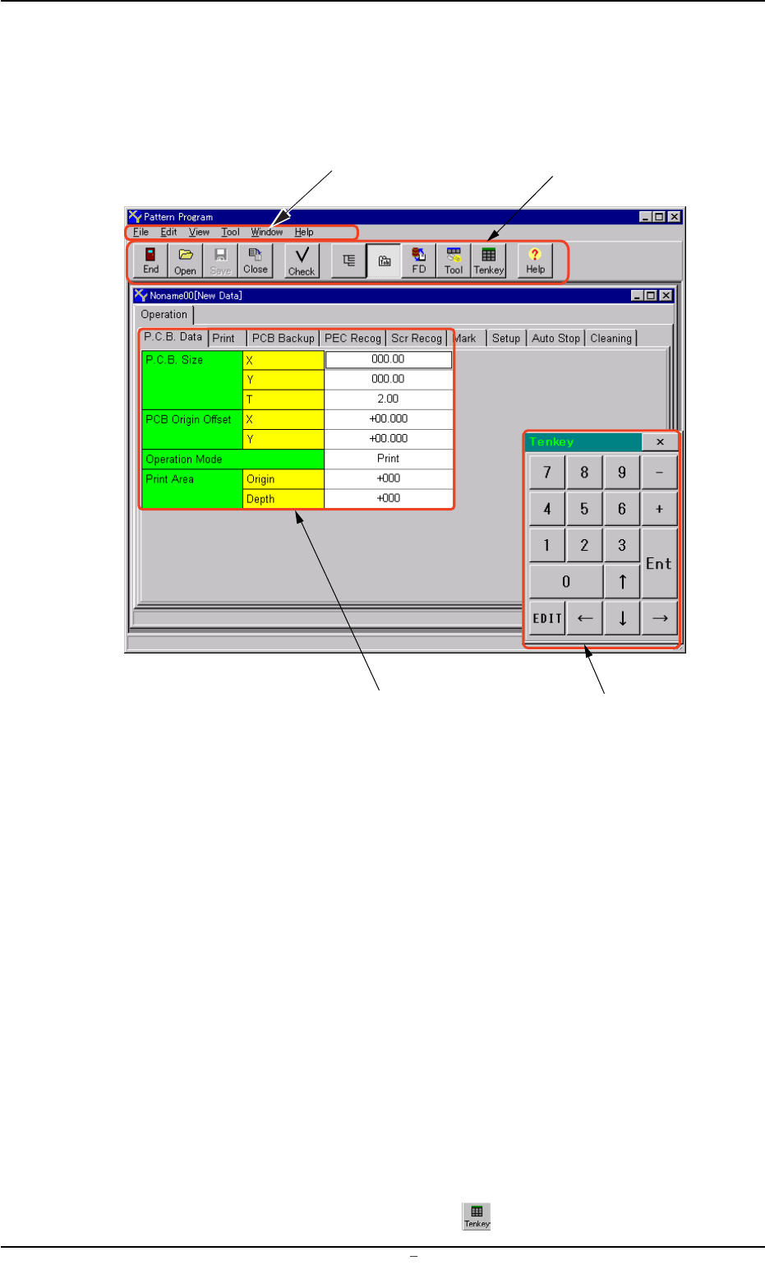Open the File menu

pyautogui.click(x=141, y=233)
